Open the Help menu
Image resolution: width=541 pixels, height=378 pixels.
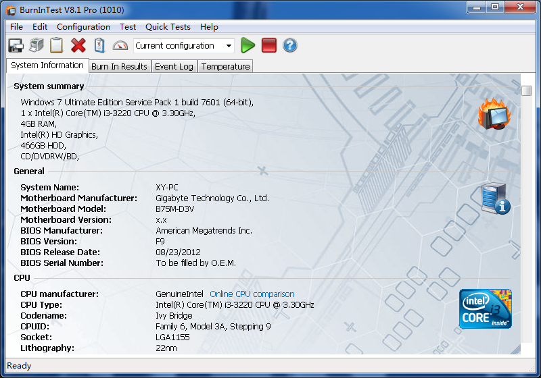pyautogui.click(x=209, y=27)
